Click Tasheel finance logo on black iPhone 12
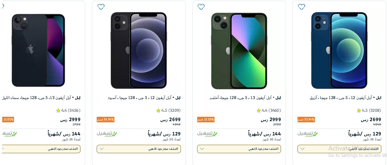Viewport: 387px width, 165px height. [107, 134]
